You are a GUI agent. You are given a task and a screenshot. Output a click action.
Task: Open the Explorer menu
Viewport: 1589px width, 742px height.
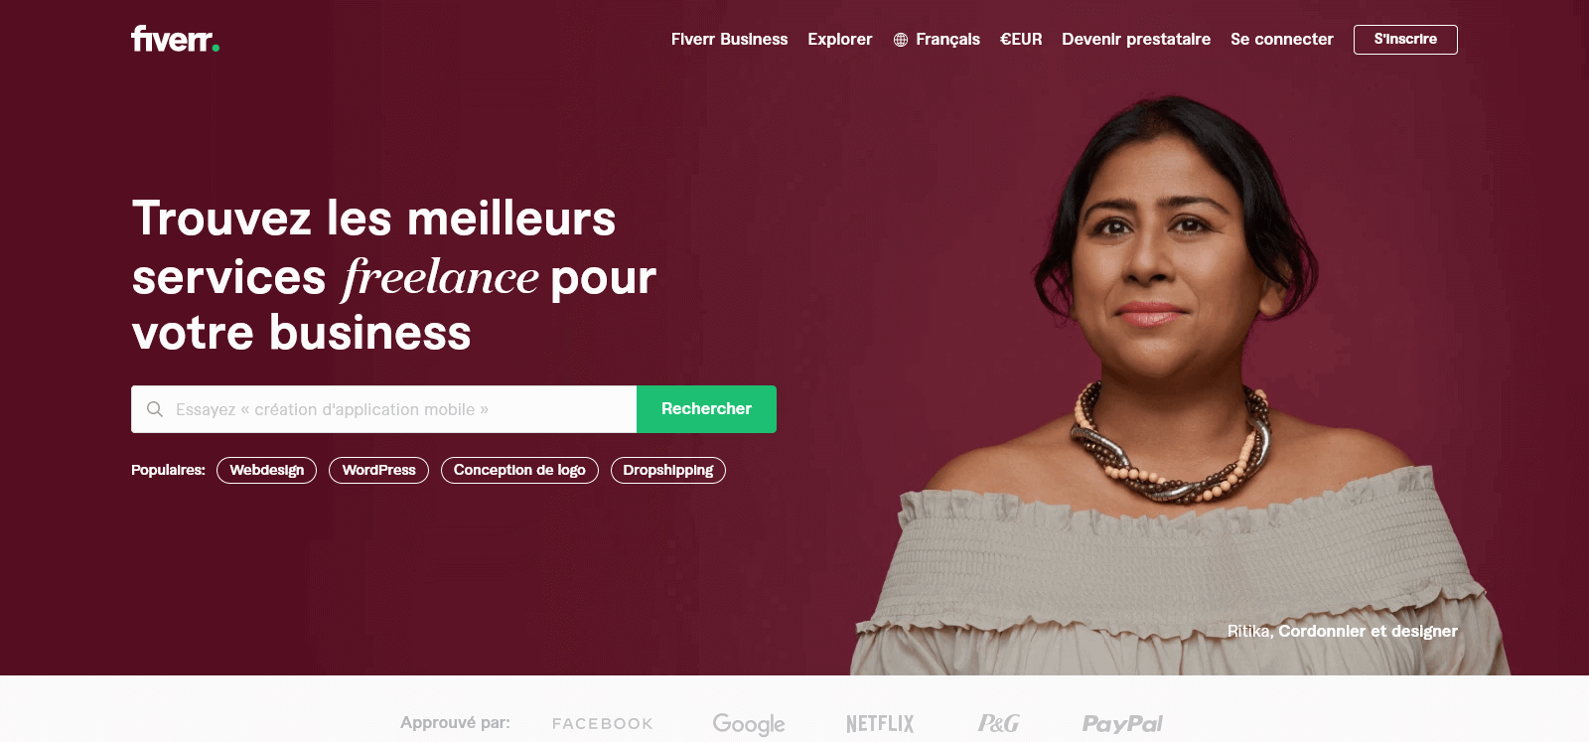[x=840, y=40]
